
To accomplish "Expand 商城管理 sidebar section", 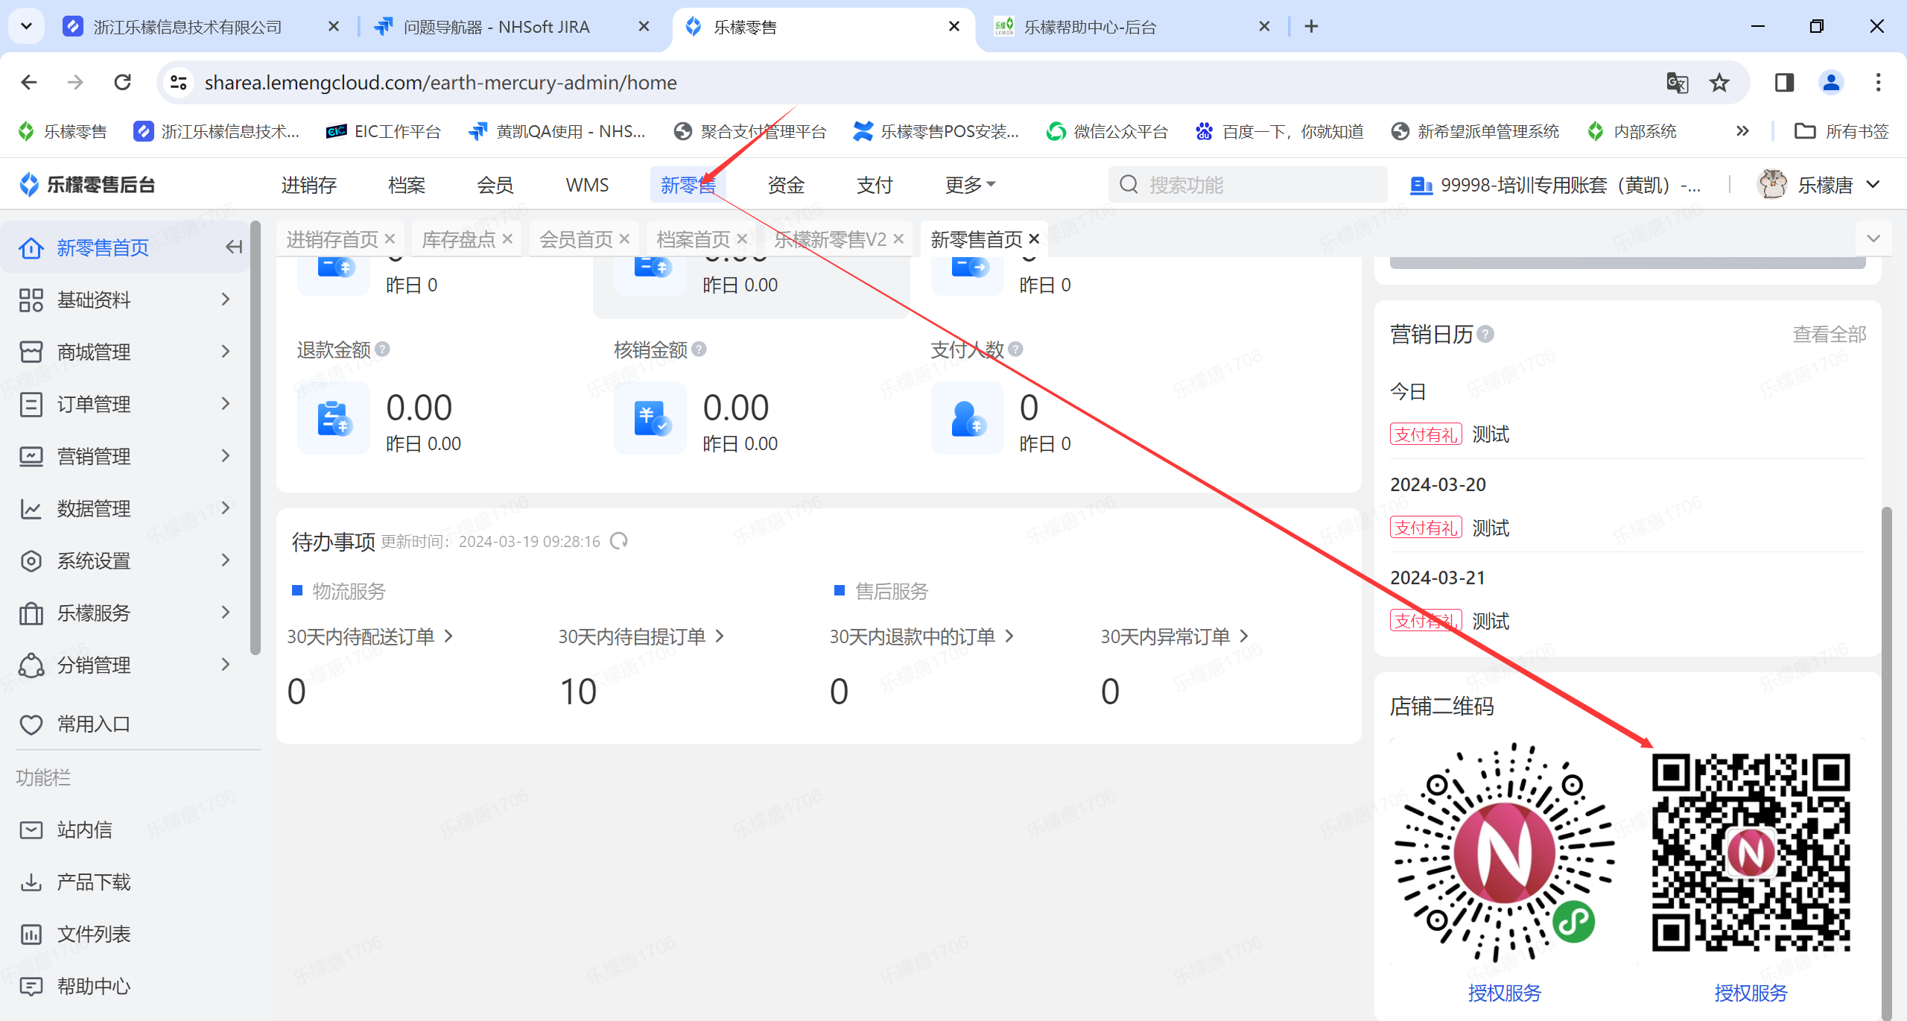I will pos(125,352).
